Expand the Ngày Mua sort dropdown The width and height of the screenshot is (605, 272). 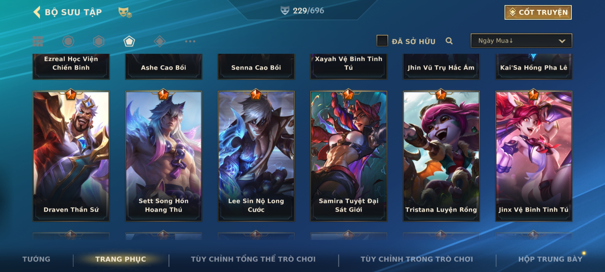pos(521,41)
